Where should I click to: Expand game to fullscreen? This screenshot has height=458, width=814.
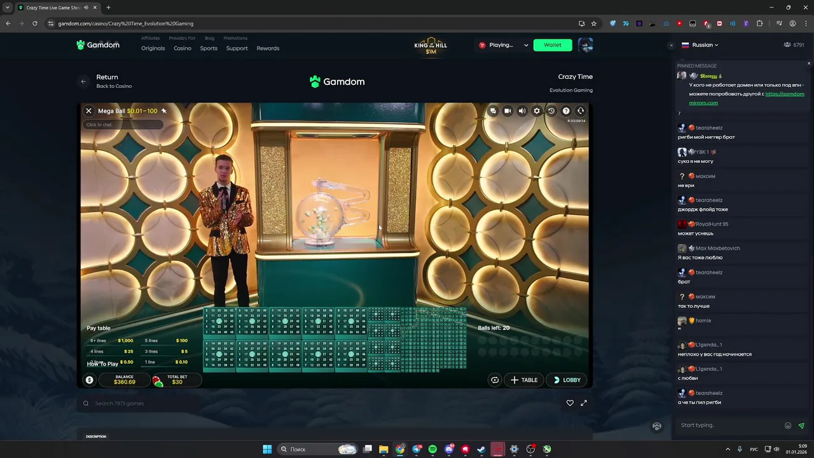pos(584,403)
